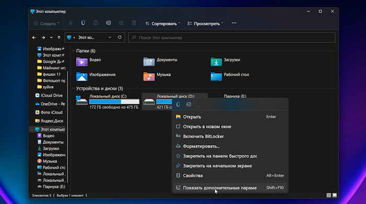
Task: Open the three-dots more options menu
Action: click(234, 23)
